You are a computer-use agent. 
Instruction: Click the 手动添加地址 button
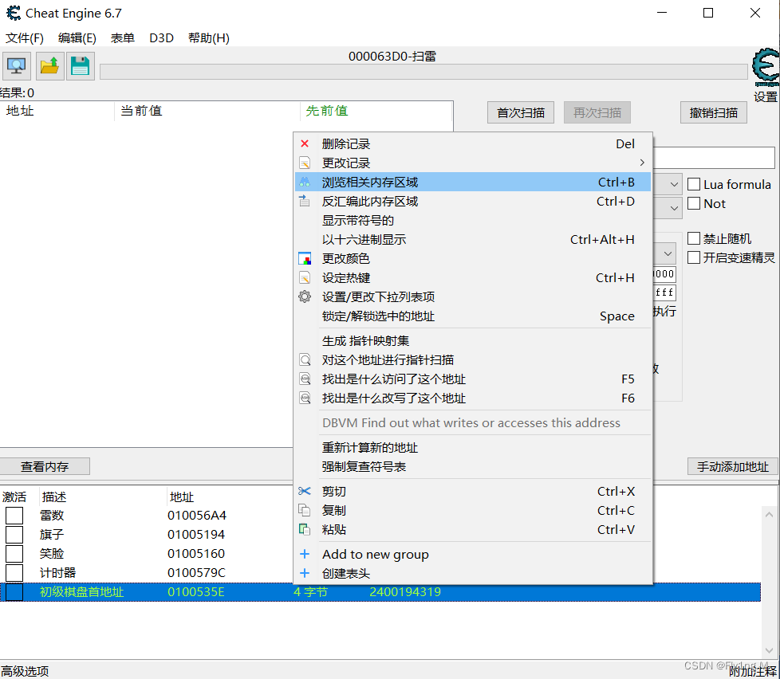[731, 466]
